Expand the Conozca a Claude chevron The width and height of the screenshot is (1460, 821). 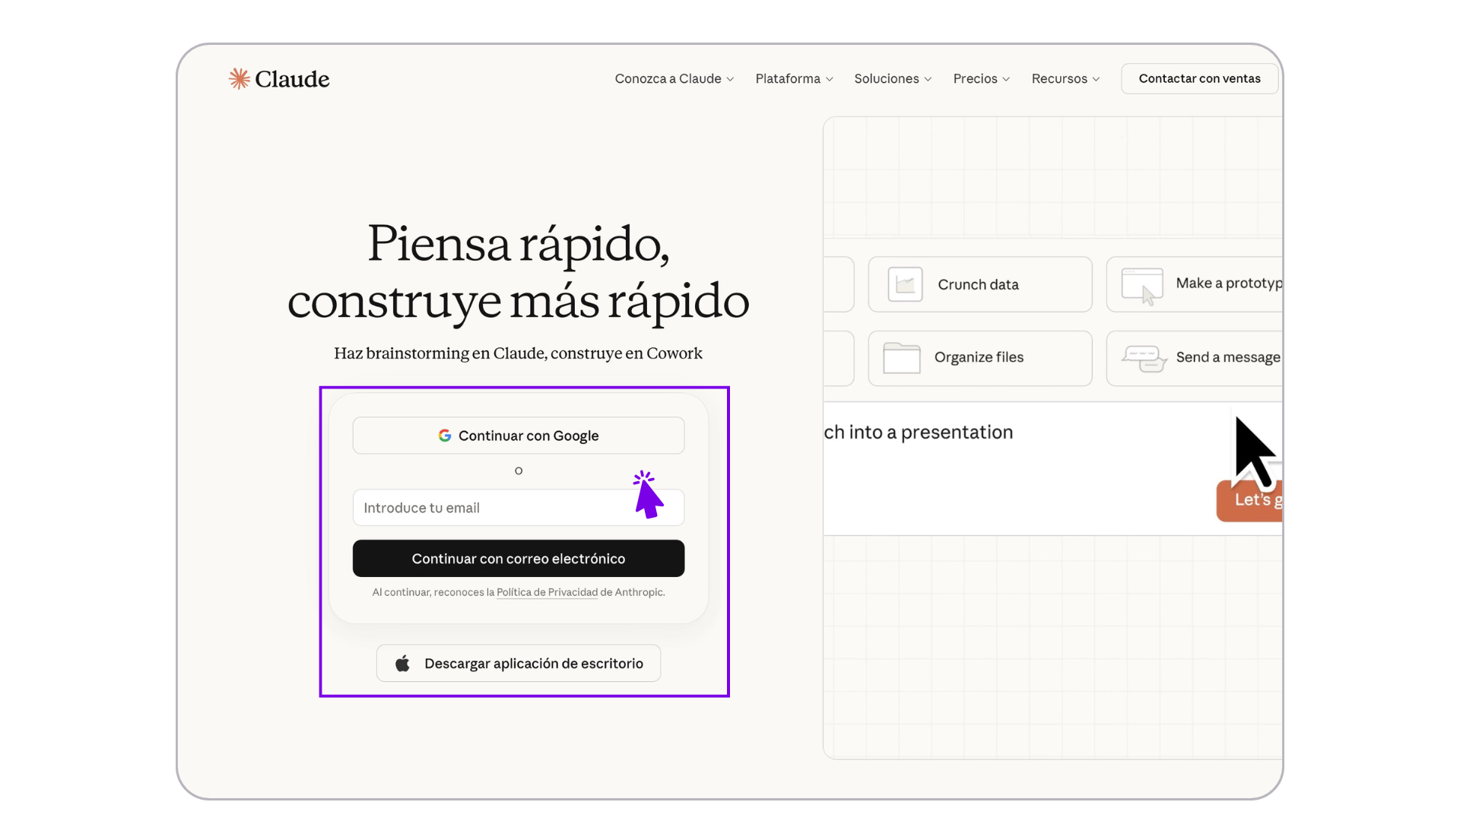coord(730,79)
